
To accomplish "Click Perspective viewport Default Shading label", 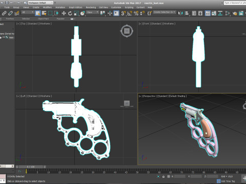I will pos(178,96).
